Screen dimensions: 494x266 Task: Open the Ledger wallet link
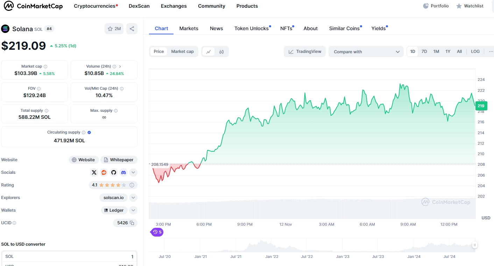114,210
